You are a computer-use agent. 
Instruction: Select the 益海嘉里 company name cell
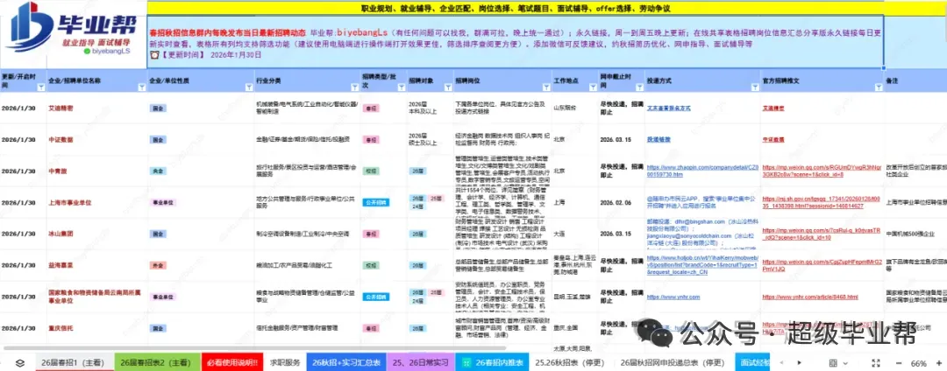pyautogui.click(x=96, y=265)
